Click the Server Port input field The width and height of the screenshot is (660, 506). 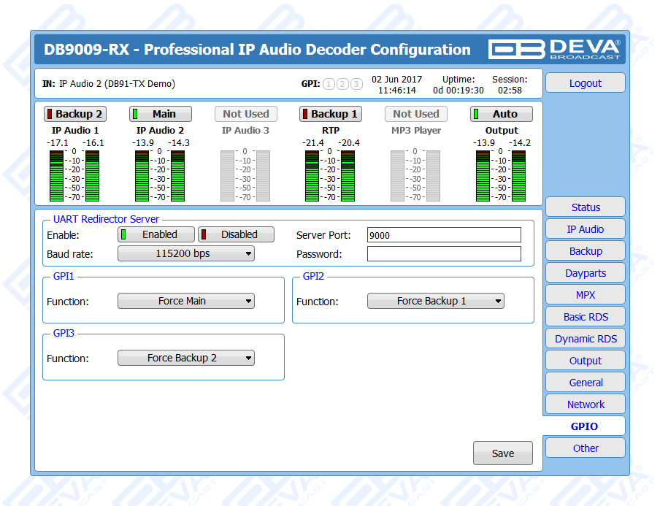(444, 235)
